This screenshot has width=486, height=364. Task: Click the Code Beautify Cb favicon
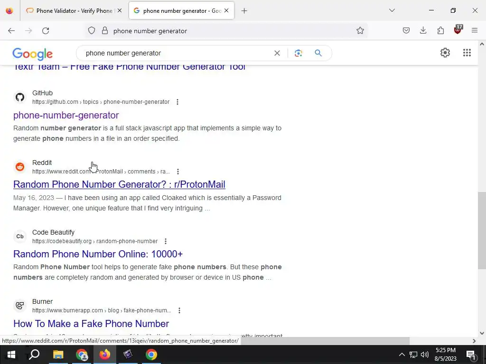point(20,237)
